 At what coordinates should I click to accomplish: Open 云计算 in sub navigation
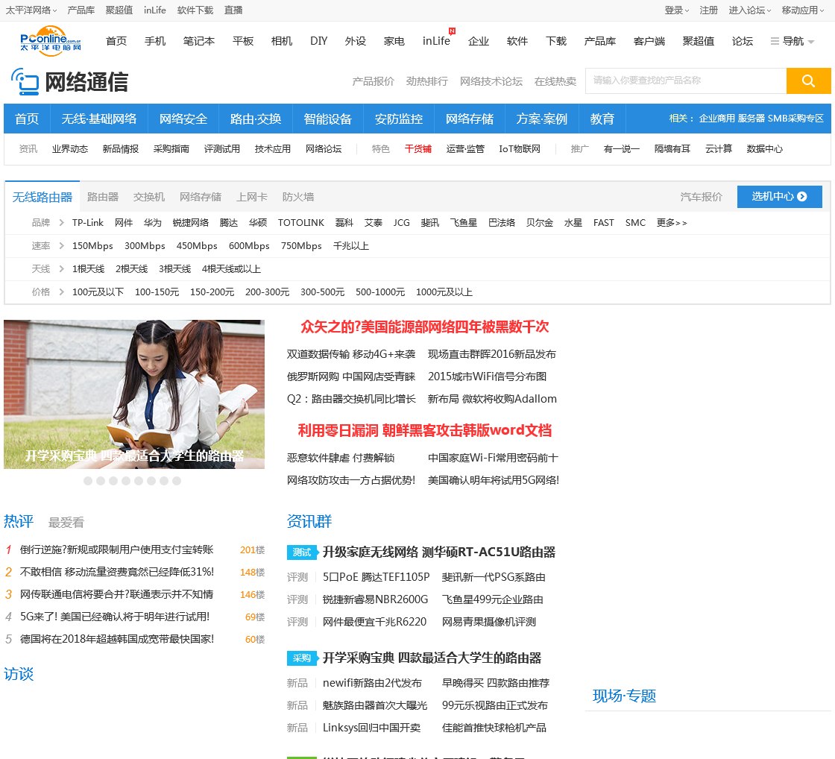click(719, 149)
